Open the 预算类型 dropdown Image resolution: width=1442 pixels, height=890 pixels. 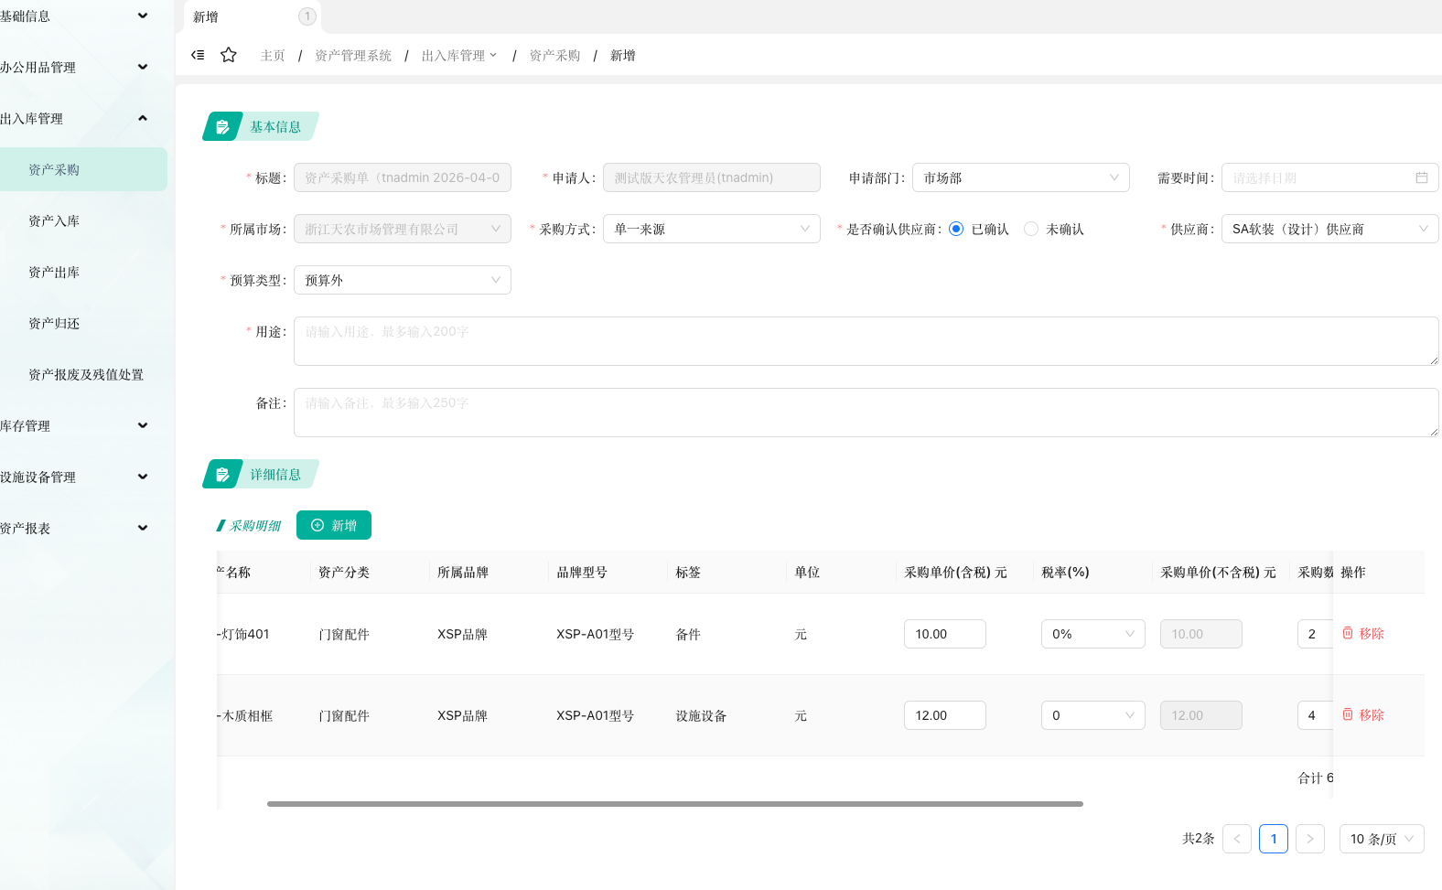[x=402, y=280]
